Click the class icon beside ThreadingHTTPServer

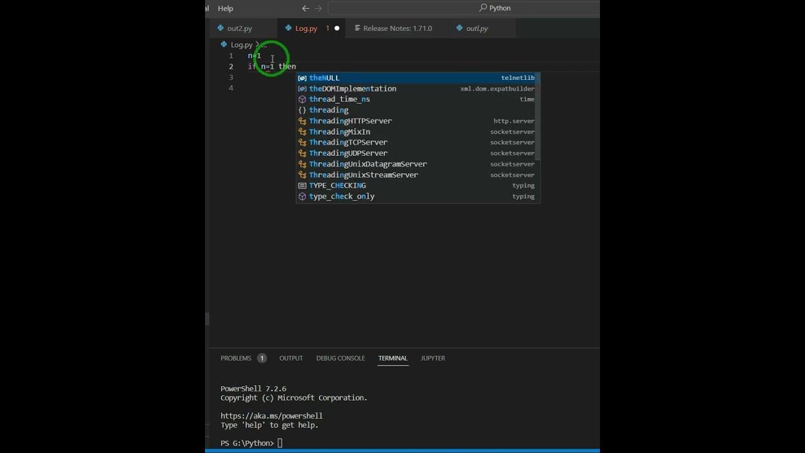[303, 121]
